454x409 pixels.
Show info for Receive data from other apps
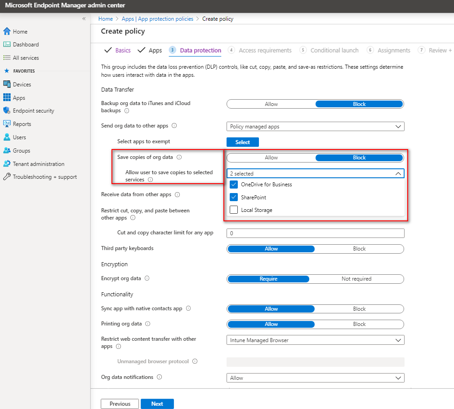coord(178,195)
